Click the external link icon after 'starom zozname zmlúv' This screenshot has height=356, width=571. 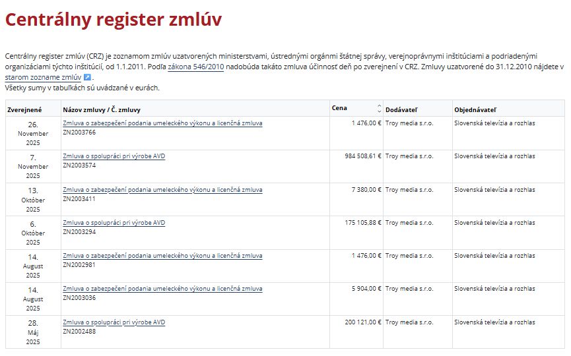tap(86, 78)
